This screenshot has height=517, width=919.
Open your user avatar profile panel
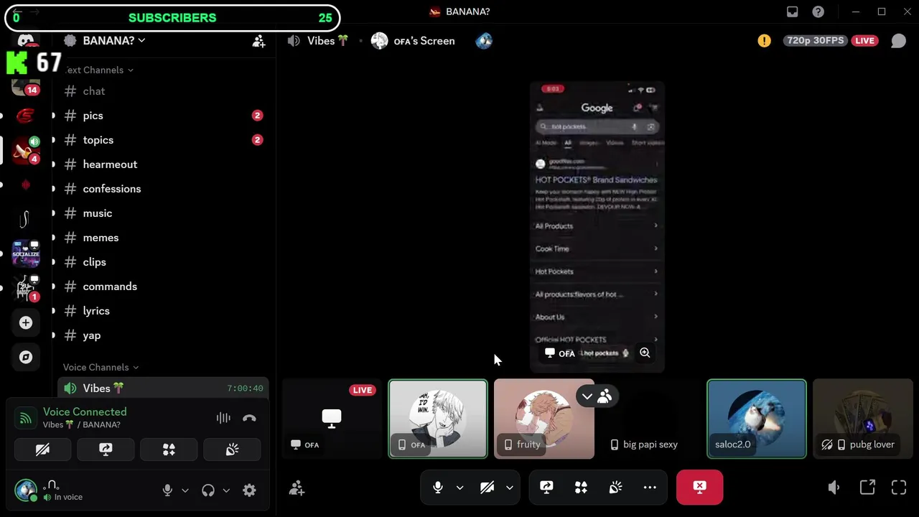coord(26,490)
